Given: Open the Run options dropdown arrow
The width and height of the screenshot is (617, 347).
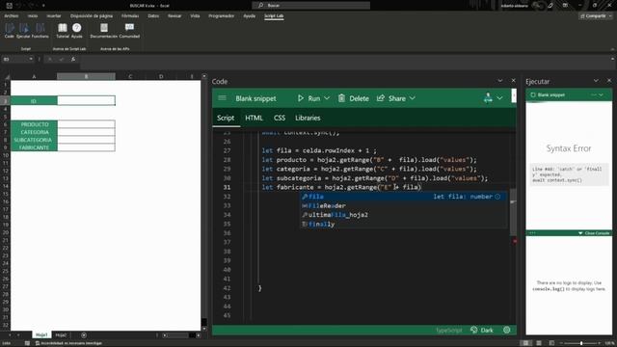Looking at the screenshot, I should point(327,98).
